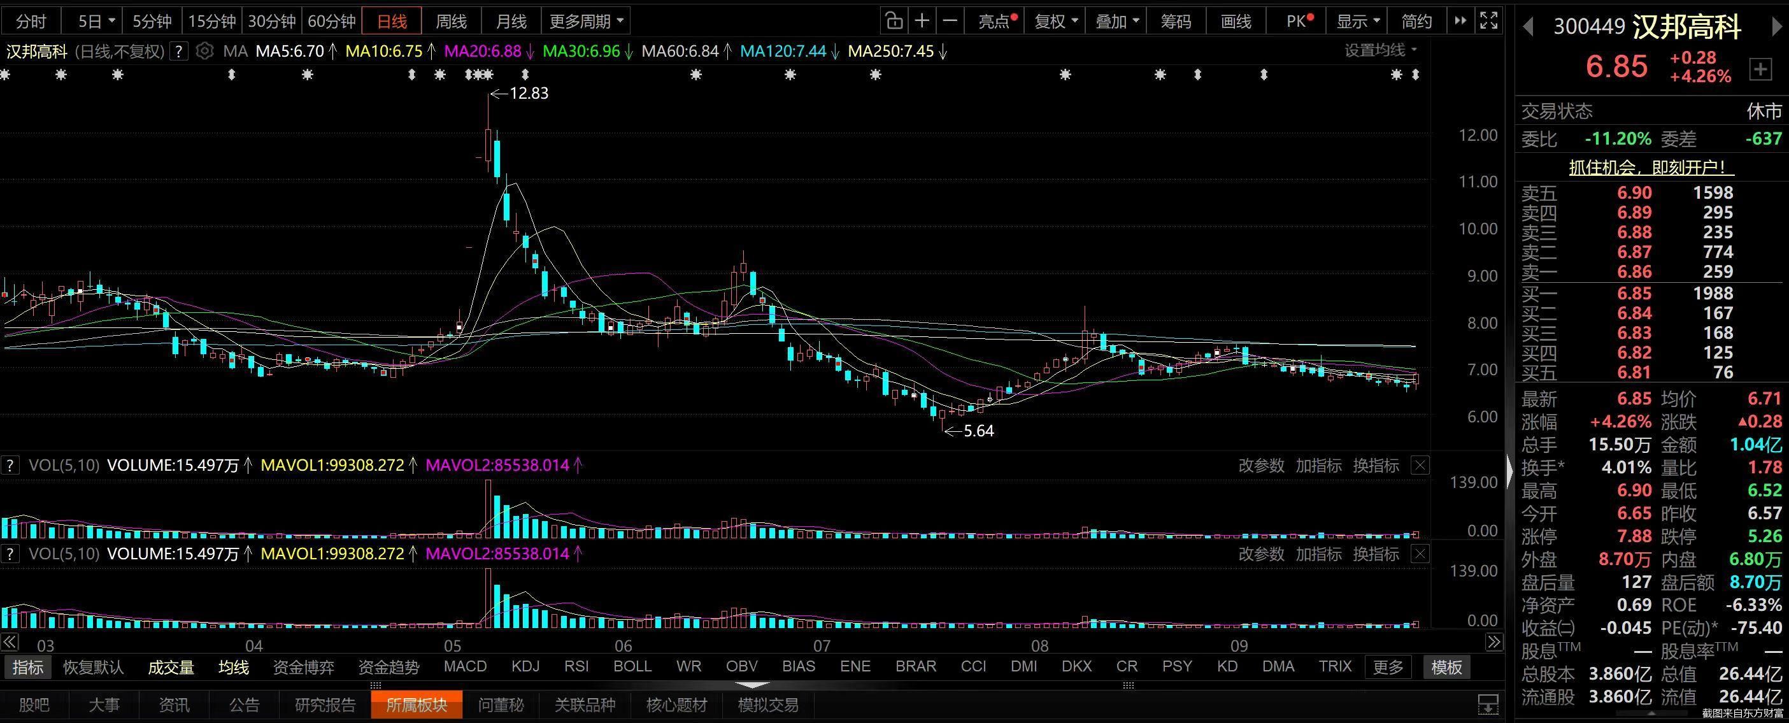Click help icon of first VOL panel
Screen dimensions: 1789x723
pyautogui.click(x=10, y=466)
